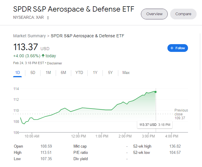Click the plus icon in Follow button
Image resolution: width=202 pixels, height=167 pixels.
pos(172,48)
